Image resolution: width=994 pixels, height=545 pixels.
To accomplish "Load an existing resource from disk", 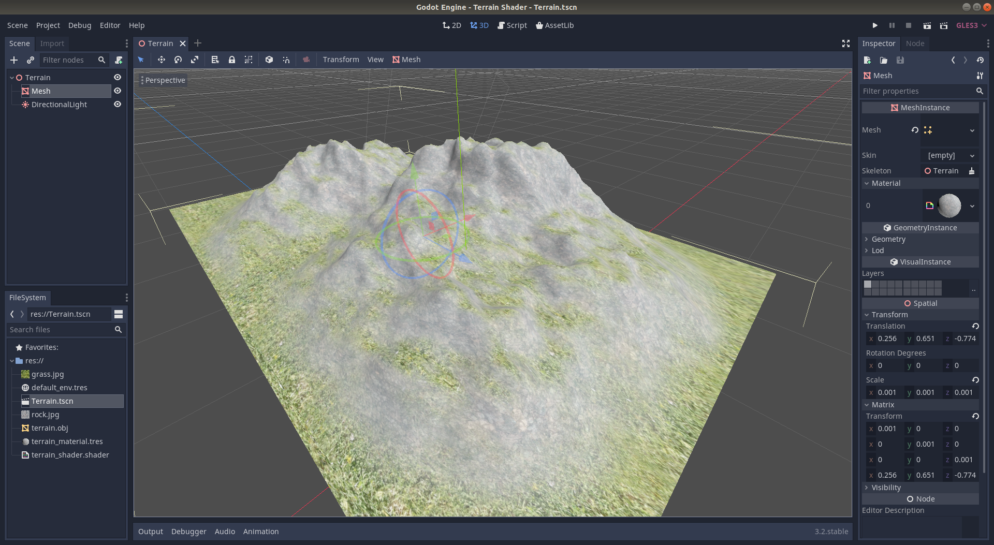I will click(x=884, y=60).
